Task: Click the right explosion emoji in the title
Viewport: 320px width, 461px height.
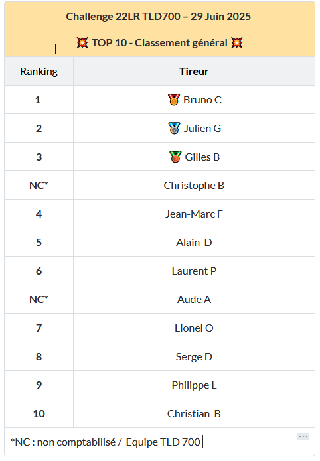Action: 237,43
